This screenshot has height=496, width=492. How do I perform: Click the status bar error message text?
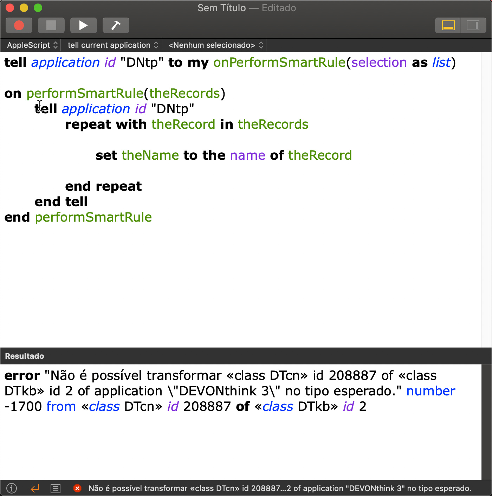pyautogui.click(x=279, y=488)
